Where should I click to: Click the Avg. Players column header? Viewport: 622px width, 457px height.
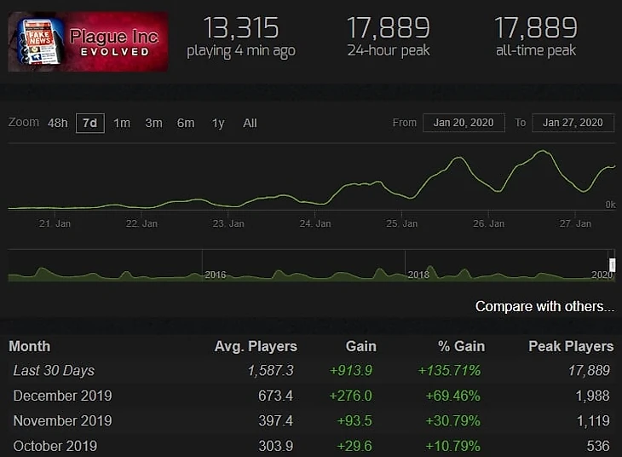(256, 346)
